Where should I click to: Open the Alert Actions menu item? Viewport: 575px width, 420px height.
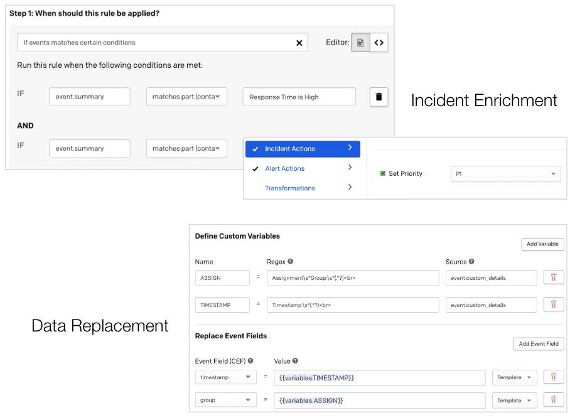pos(303,168)
